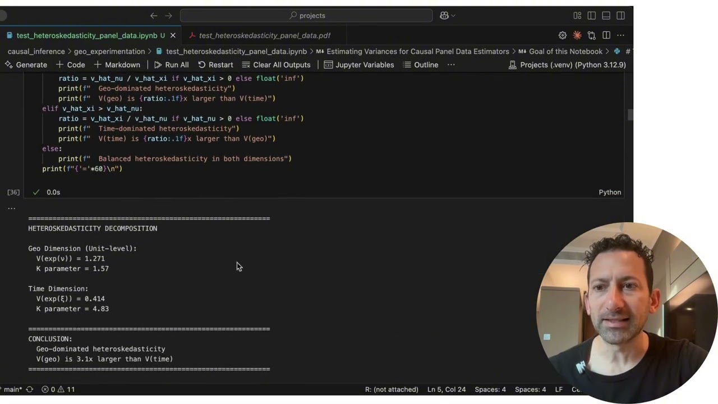Click the vertical scrollbar thumb in editor

[630, 115]
